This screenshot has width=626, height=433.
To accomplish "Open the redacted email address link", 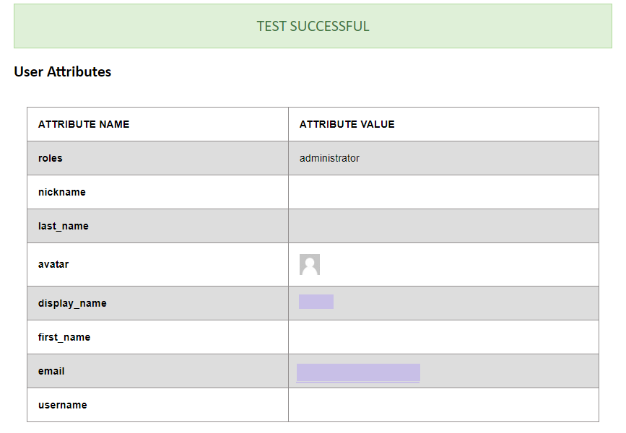I will (x=358, y=372).
